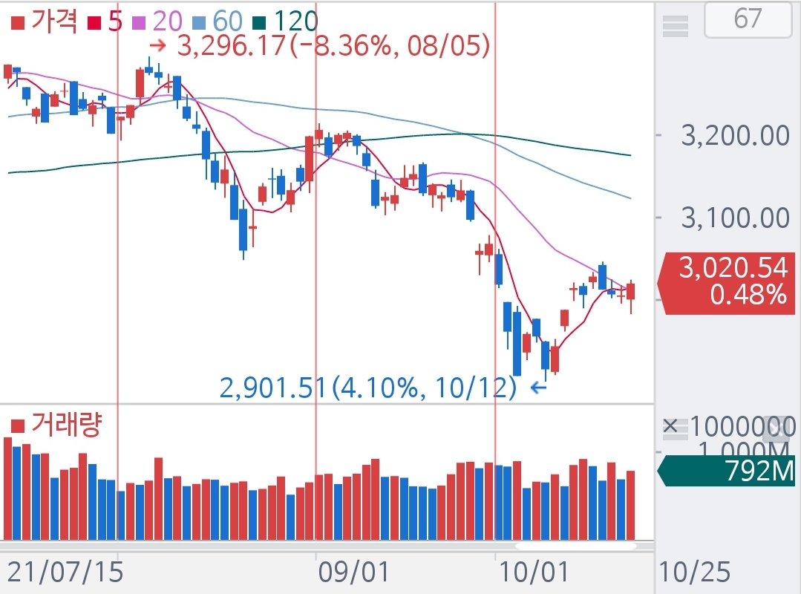Toggle the 5-day moving average legend
This screenshot has width=801, height=594.
pos(105,22)
